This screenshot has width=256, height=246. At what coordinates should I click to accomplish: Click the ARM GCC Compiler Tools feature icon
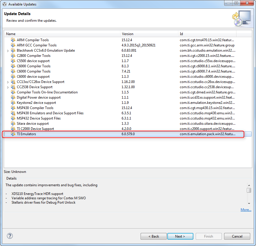click(13, 45)
